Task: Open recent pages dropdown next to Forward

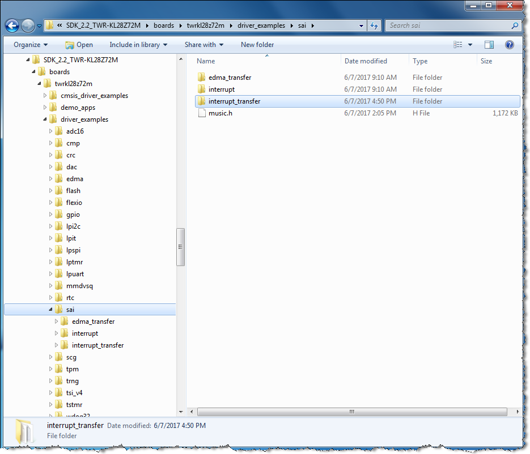Action: coord(39,26)
